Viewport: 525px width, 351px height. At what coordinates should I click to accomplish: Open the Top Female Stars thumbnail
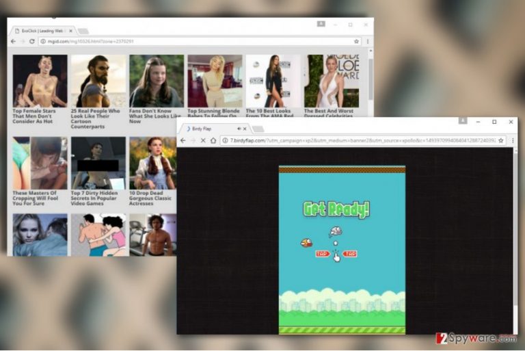[40, 81]
